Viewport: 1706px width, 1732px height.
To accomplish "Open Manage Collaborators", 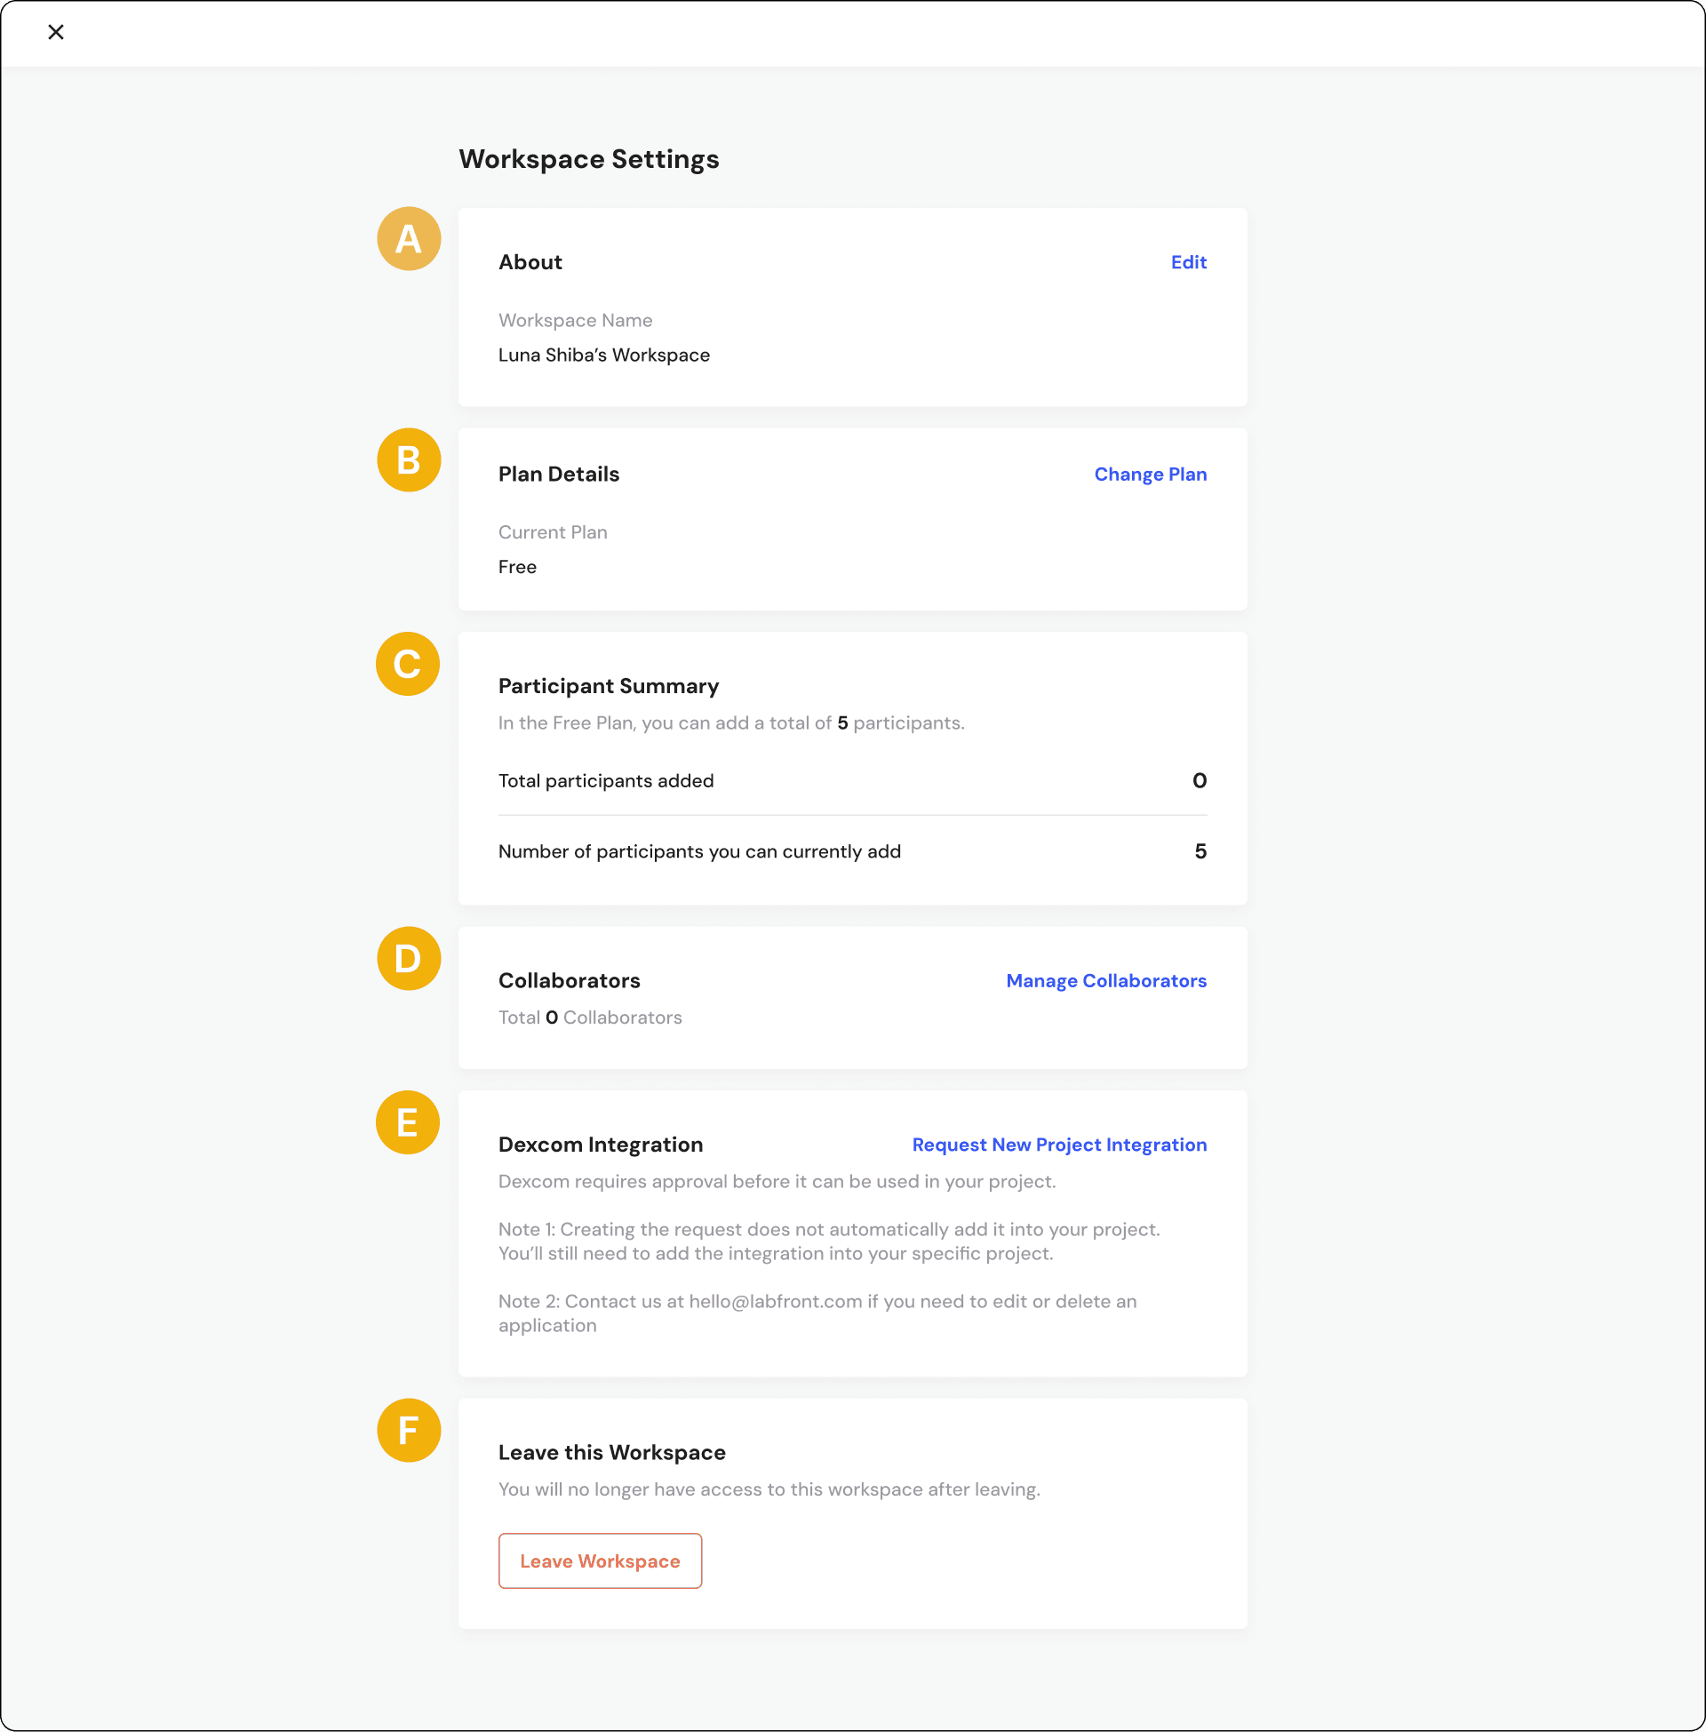I will (x=1105, y=980).
